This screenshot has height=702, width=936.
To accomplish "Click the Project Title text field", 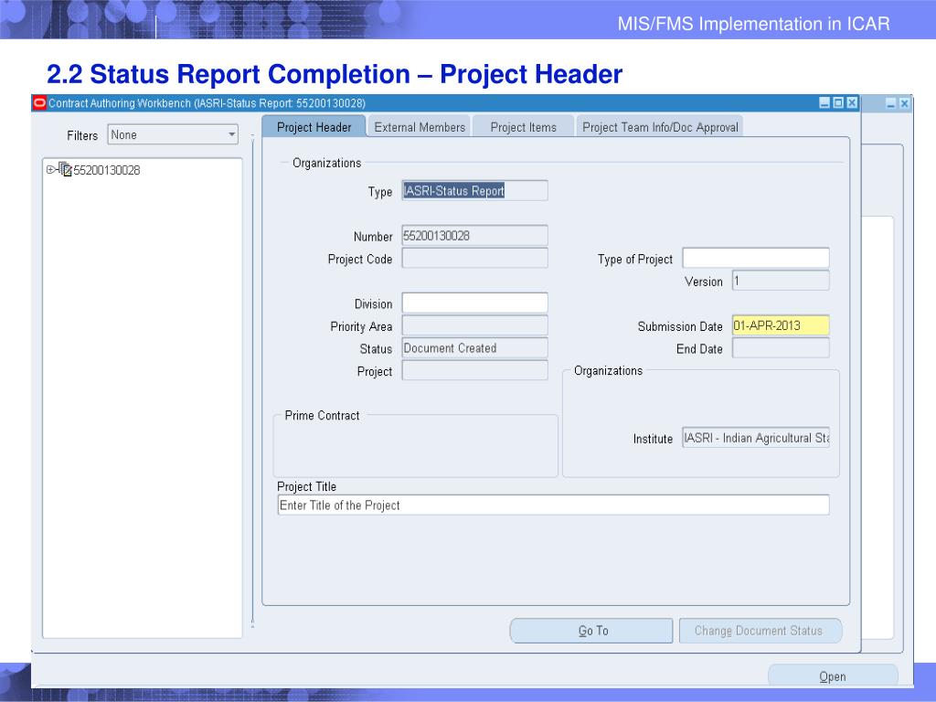I will [553, 505].
